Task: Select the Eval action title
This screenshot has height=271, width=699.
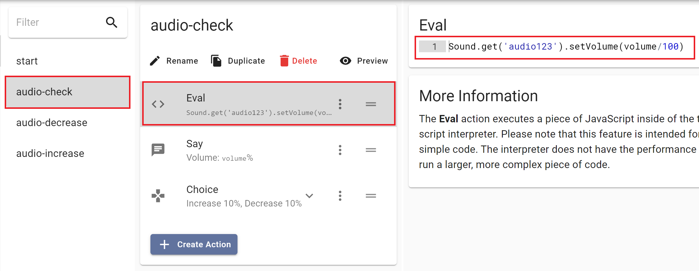Action: (x=196, y=98)
